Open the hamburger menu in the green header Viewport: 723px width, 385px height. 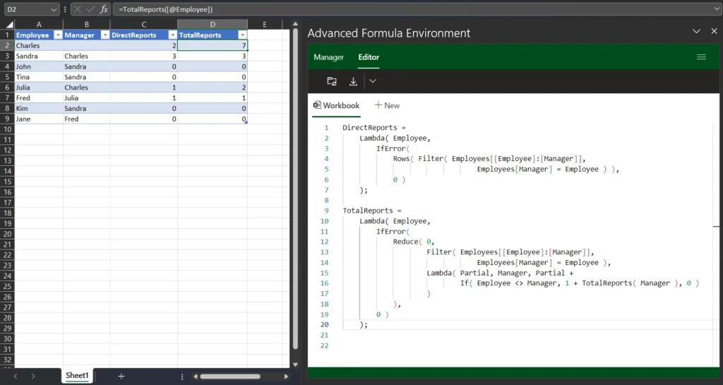[x=701, y=57]
